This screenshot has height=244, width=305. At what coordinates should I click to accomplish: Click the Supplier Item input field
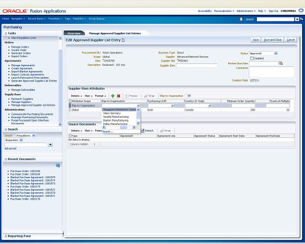click(x=197, y=66)
